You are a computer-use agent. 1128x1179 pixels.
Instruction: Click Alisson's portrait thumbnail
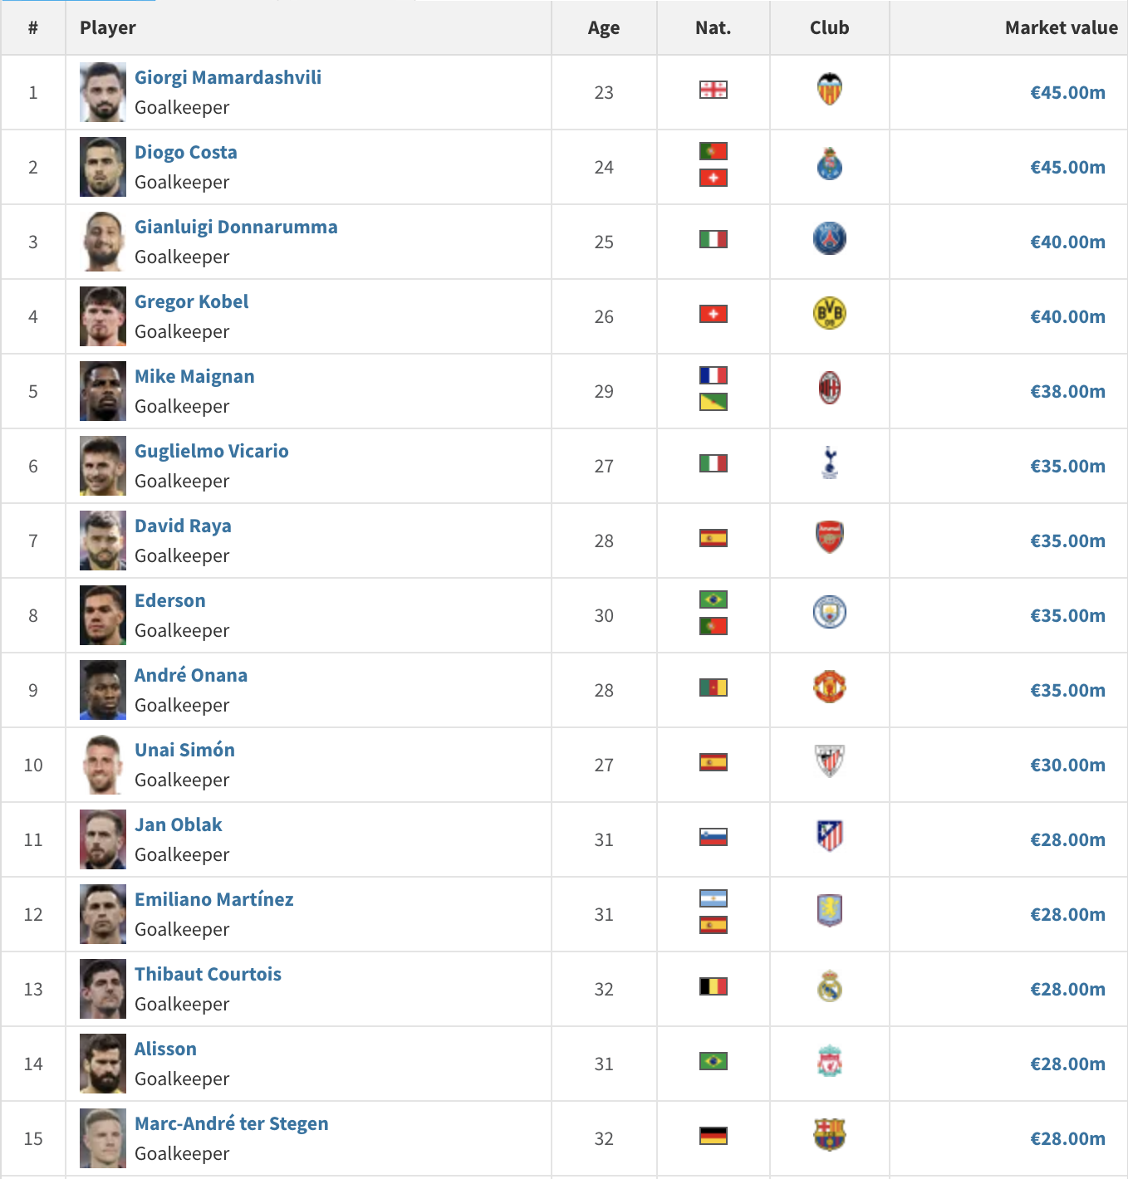pos(103,1064)
